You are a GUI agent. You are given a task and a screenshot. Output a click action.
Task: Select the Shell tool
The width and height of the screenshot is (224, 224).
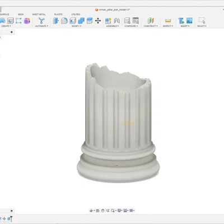[x=73, y=21]
